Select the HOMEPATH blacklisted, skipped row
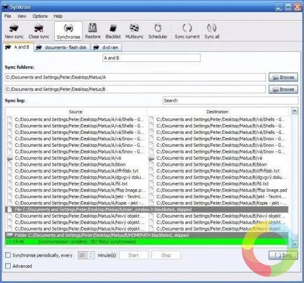This screenshot has height=283, width=304. (x=147, y=235)
